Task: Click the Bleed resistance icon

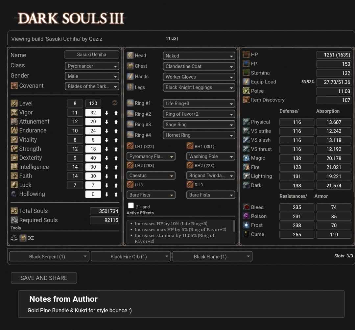Action: [246, 207]
